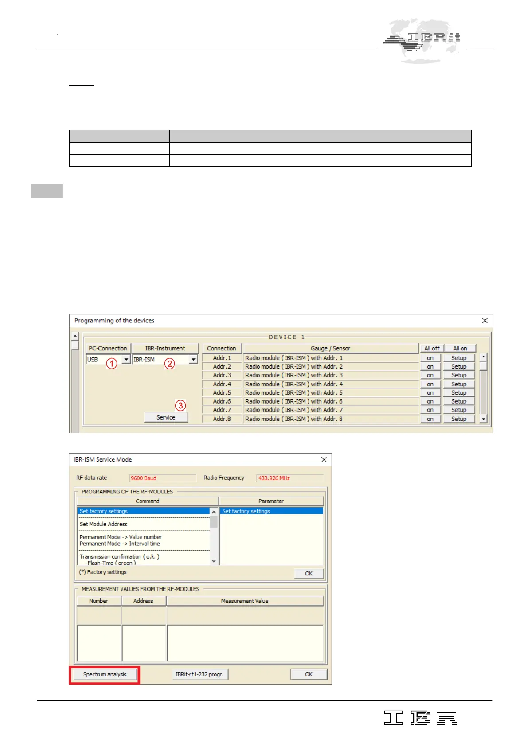Viewport: 528px width, 746px height.
Task: Select 'Set Module Address' command
Action: pyautogui.click(x=103, y=524)
